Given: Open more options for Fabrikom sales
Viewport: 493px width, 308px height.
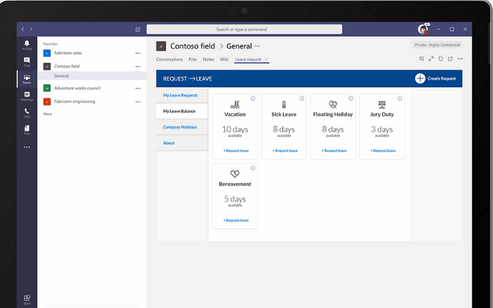Looking at the screenshot, I should [138, 53].
